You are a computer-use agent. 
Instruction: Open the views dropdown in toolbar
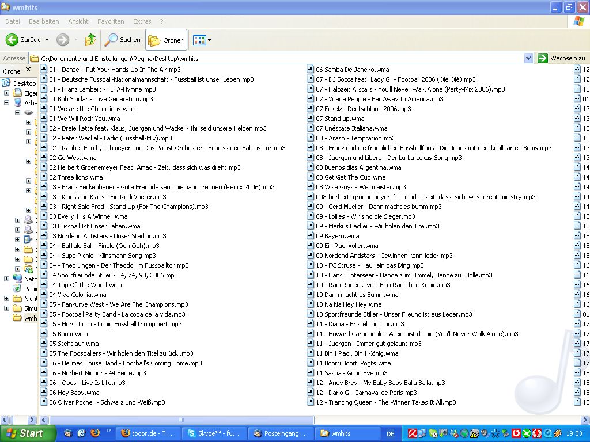coord(209,40)
